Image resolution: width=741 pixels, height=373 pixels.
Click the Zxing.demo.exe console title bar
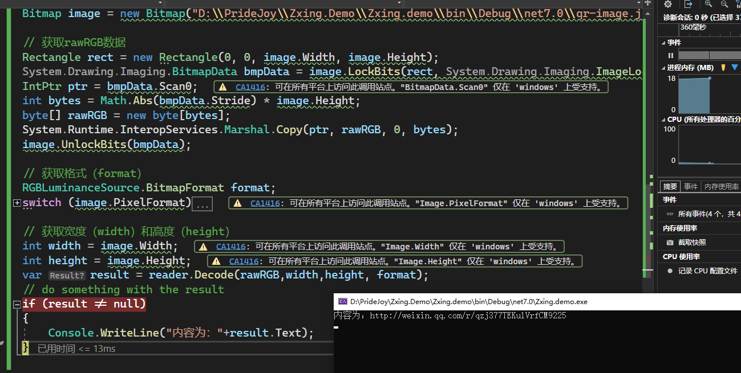[x=537, y=302]
